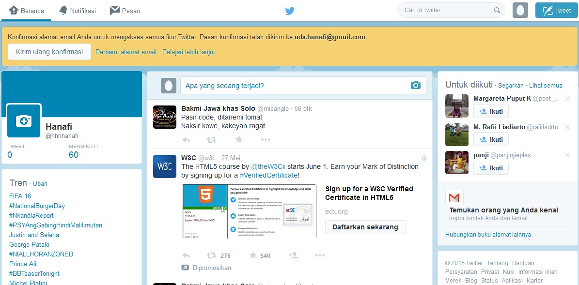Open Justin and Selena trend

pyautogui.click(x=34, y=235)
